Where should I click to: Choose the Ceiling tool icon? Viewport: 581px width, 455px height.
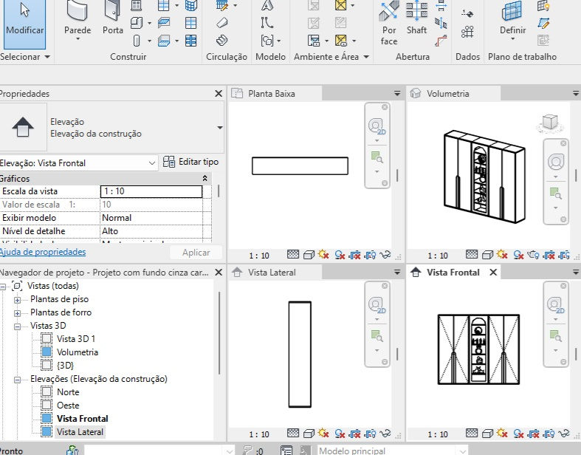164,23
